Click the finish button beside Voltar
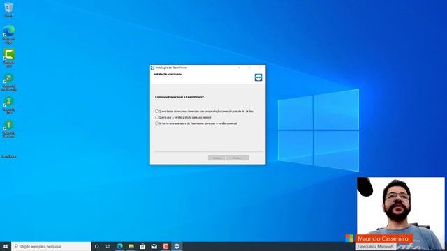This screenshot has height=251, width=447. pyautogui.click(x=237, y=158)
